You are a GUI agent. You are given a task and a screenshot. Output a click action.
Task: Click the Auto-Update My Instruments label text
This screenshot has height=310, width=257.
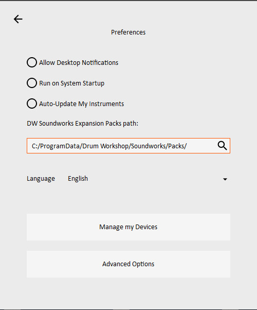point(81,104)
